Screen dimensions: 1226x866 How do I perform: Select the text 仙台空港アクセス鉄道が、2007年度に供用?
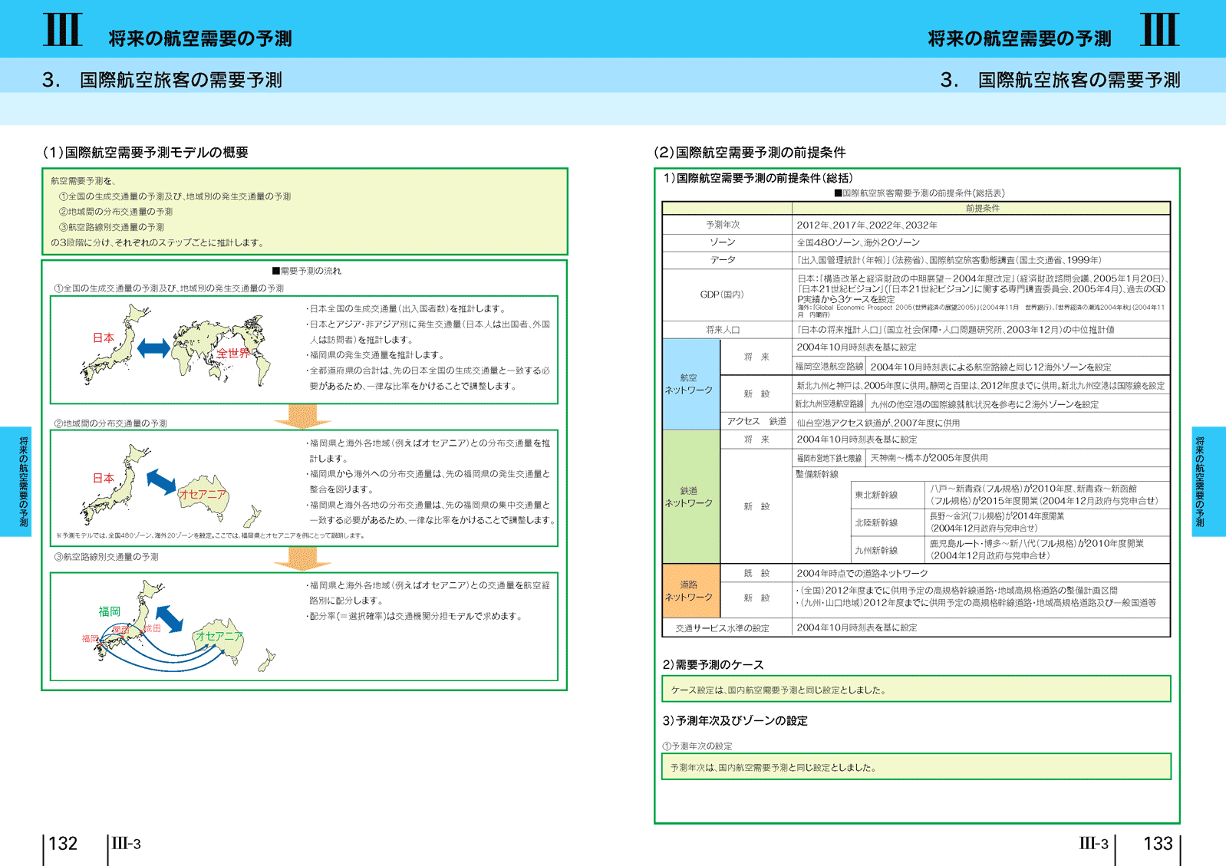[878, 423]
